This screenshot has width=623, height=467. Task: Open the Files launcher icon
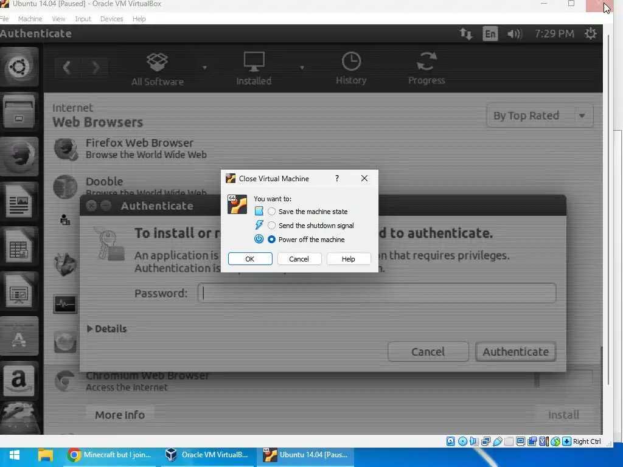point(19,112)
